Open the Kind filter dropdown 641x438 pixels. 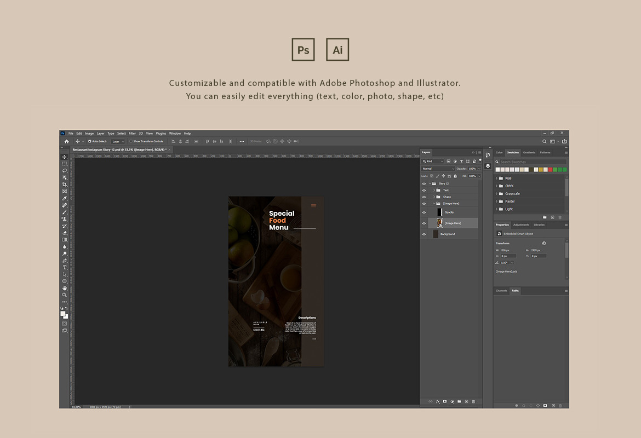(x=433, y=162)
